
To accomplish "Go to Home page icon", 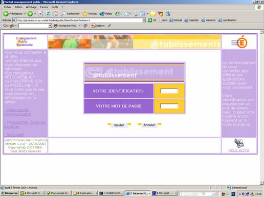I will coord(55,14).
